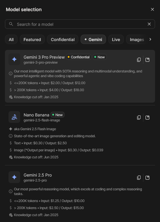Click the search magnifier icon
Image resolution: width=160 pixels, height=222 pixels.
pyautogui.click(x=11, y=24)
